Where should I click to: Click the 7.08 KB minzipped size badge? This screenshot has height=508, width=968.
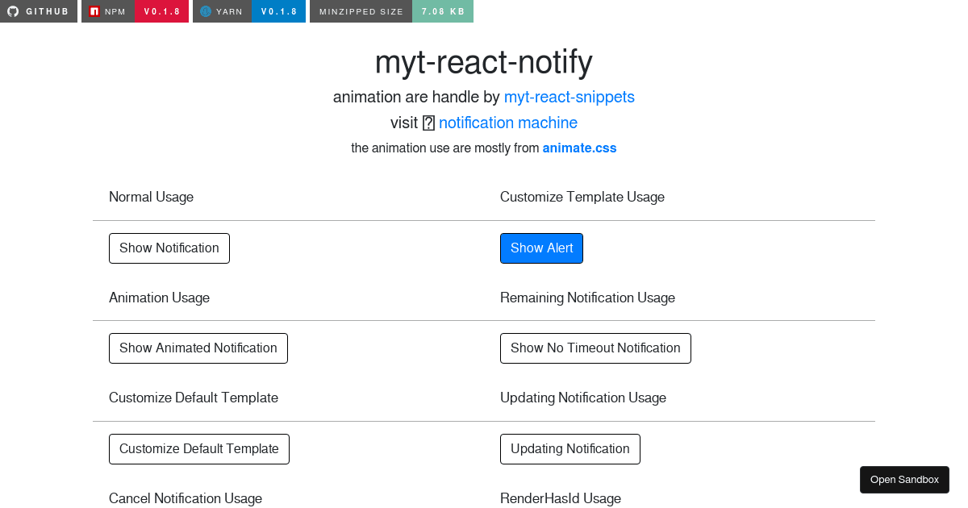pos(443,10)
